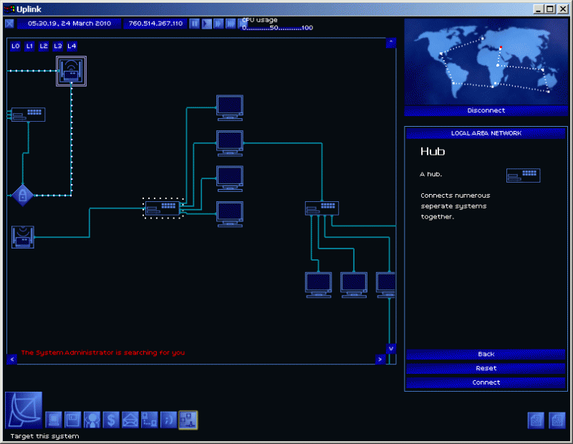Click the highlighted LAN view icon
The height and width of the screenshot is (444, 573).
point(188,420)
